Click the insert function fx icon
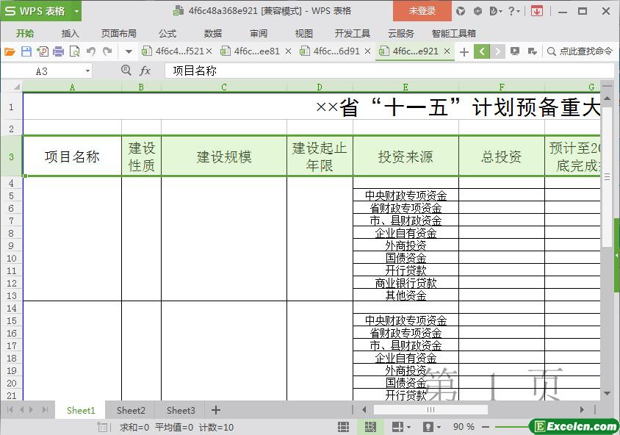This screenshot has width=620, height=435. coord(145,71)
